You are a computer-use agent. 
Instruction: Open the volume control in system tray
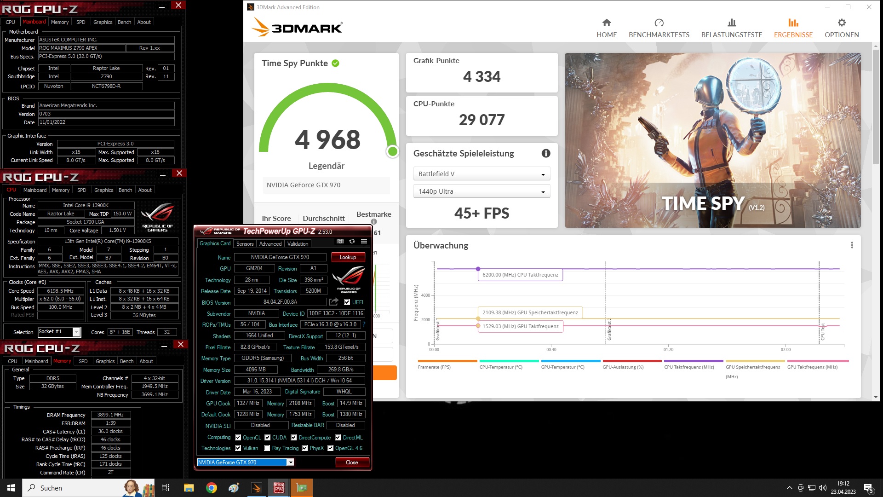(823, 488)
